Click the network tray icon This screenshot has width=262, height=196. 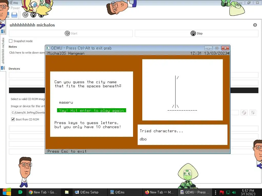(228, 192)
